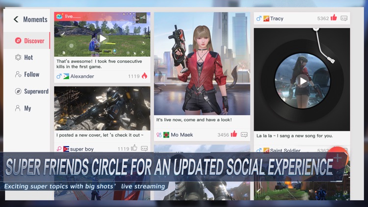The width and height of the screenshot is (368, 207).
Task: Click the Discover compass icon
Action: 18,41
